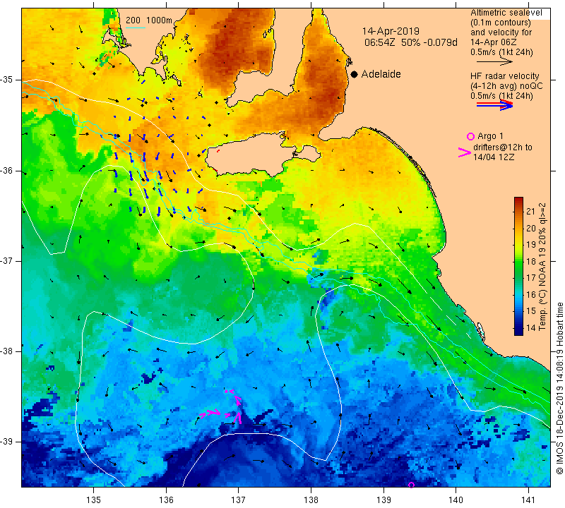Click the cyan 200m contour legend line

click(135, 28)
